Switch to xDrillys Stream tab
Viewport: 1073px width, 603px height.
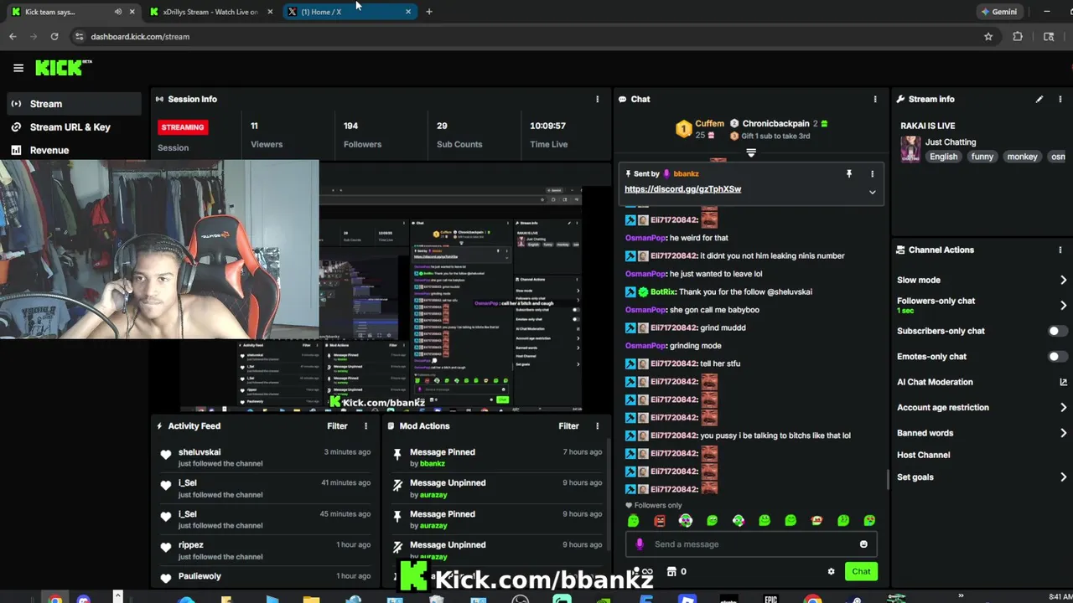pyautogui.click(x=210, y=12)
